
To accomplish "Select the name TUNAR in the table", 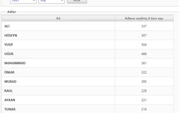I will click(10, 109).
